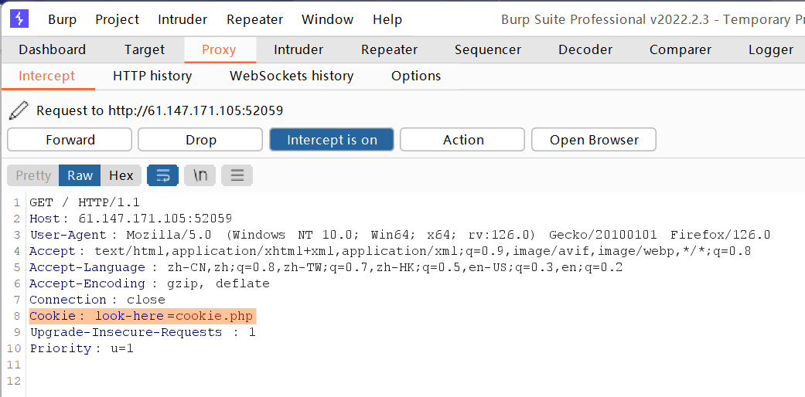805x397 pixels.
Task: Click the Host header line
Action: click(131, 219)
